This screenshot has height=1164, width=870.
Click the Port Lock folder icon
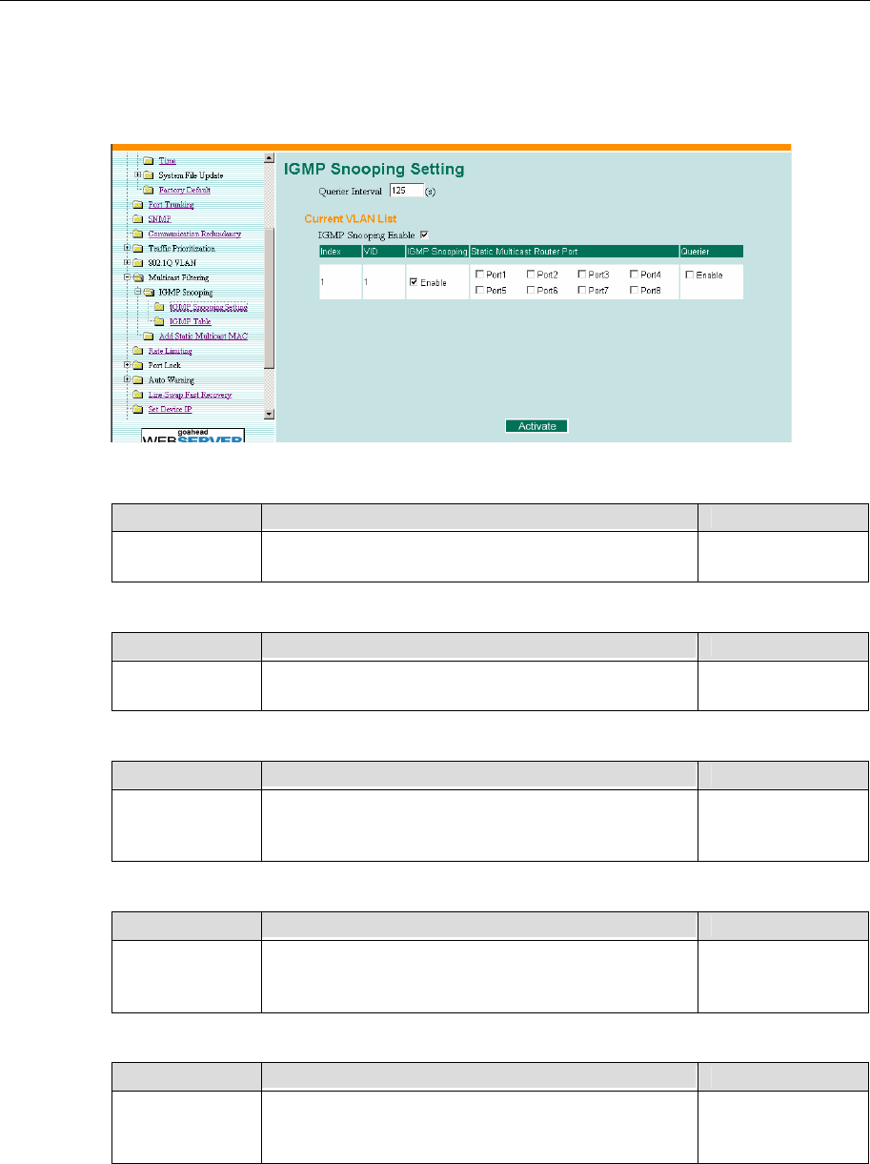click(138, 365)
